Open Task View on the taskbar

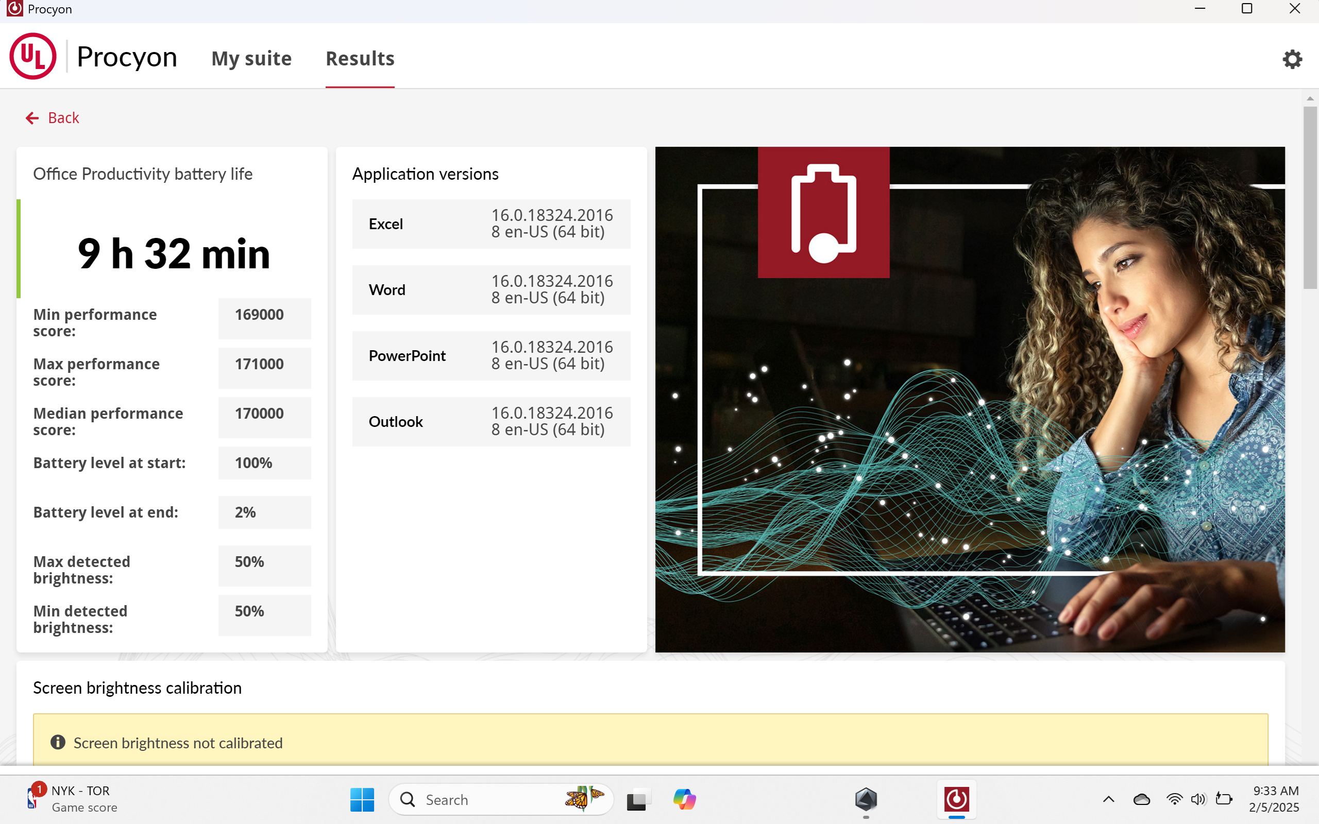(x=636, y=799)
